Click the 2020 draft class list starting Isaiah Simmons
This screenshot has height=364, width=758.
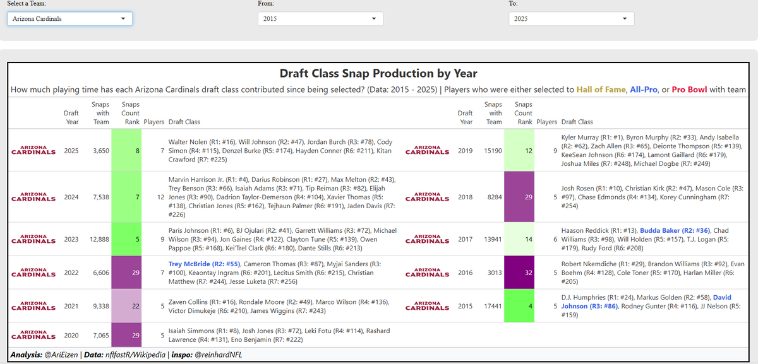click(279, 336)
